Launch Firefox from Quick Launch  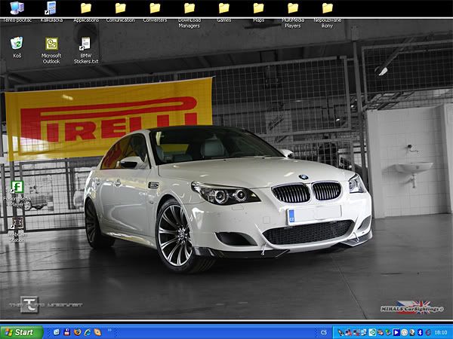click(77, 332)
